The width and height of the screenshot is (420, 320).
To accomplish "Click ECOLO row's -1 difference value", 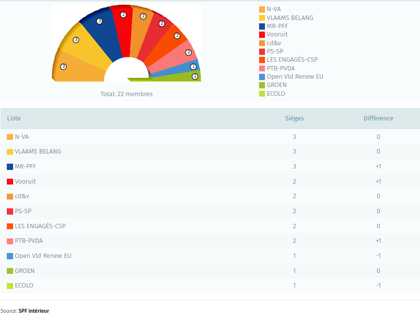I will pyautogui.click(x=378, y=286).
